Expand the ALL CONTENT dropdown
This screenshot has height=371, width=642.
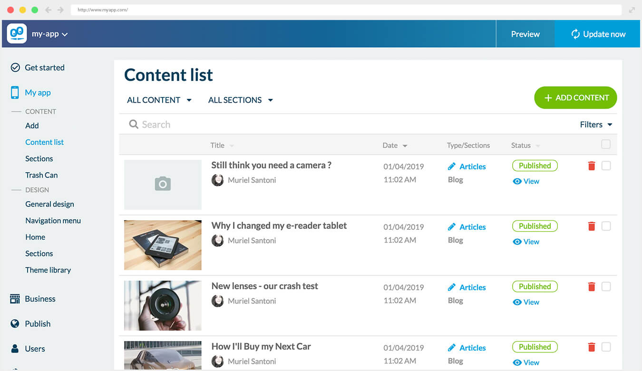tap(159, 100)
